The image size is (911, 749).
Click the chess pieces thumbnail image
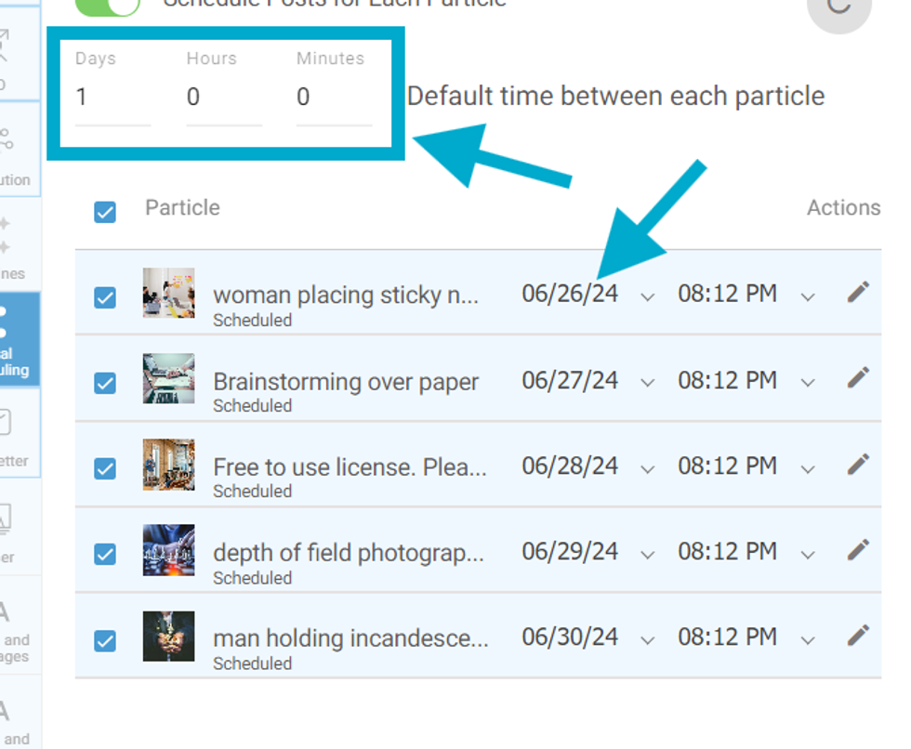click(168, 550)
